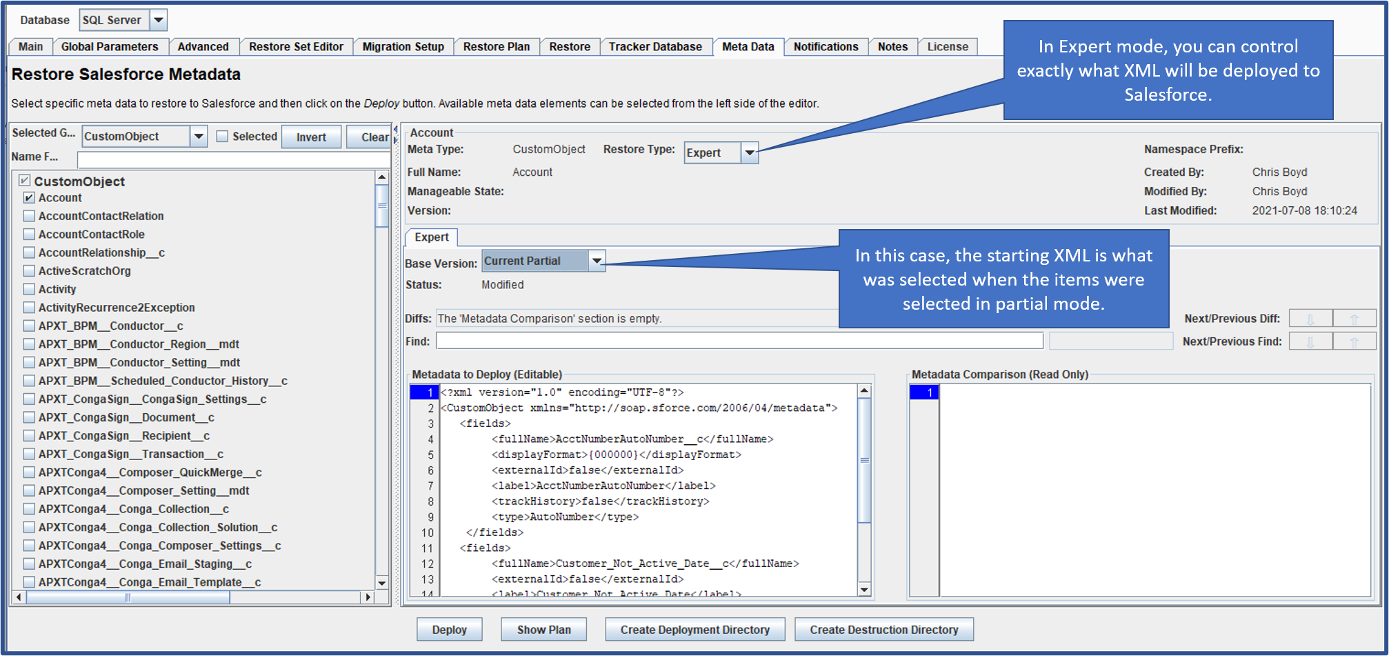Open the Migration Setup tab
The image size is (1389, 656).
(x=403, y=47)
